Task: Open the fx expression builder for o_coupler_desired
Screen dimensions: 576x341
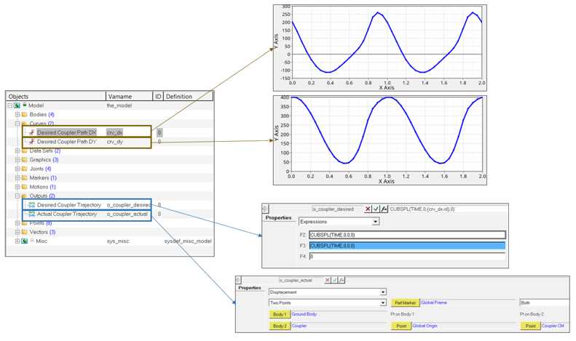Action: point(384,209)
